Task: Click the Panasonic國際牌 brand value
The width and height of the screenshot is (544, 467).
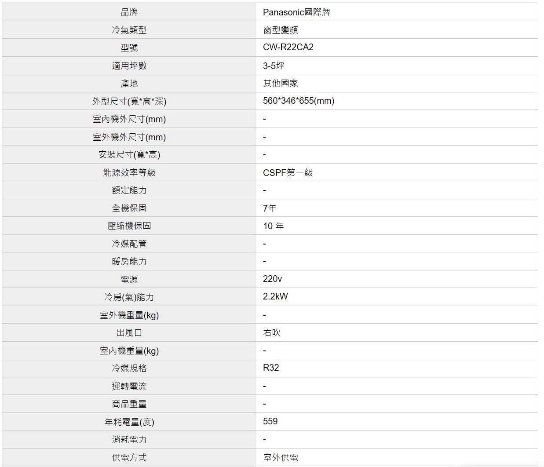Action: tap(296, 12)
